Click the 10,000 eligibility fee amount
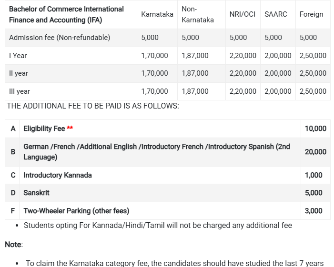Viewport: 334px width, 267px height. coord(315,129)
